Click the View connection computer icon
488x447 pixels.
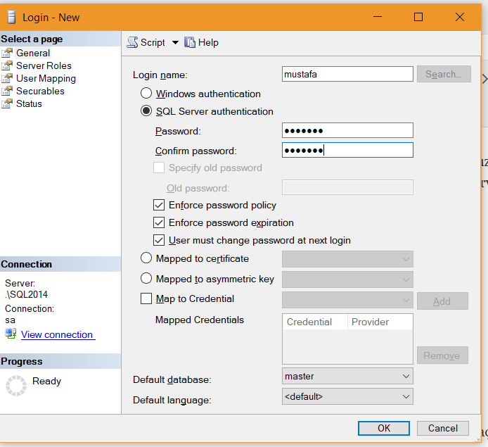point(11,334)
